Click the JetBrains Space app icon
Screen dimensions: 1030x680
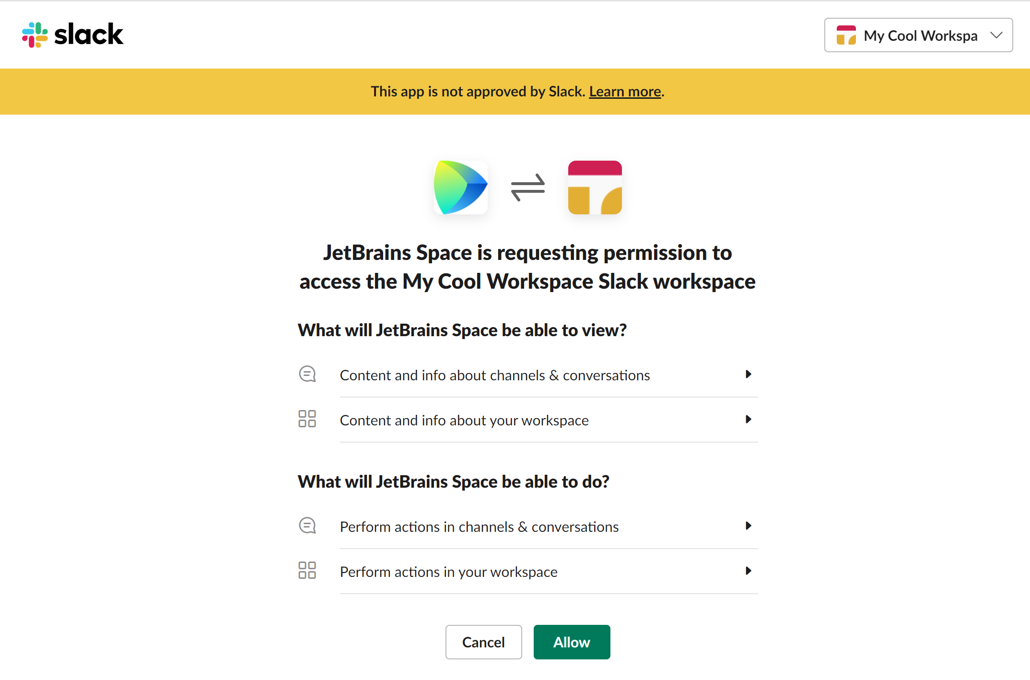coord(460,188)
